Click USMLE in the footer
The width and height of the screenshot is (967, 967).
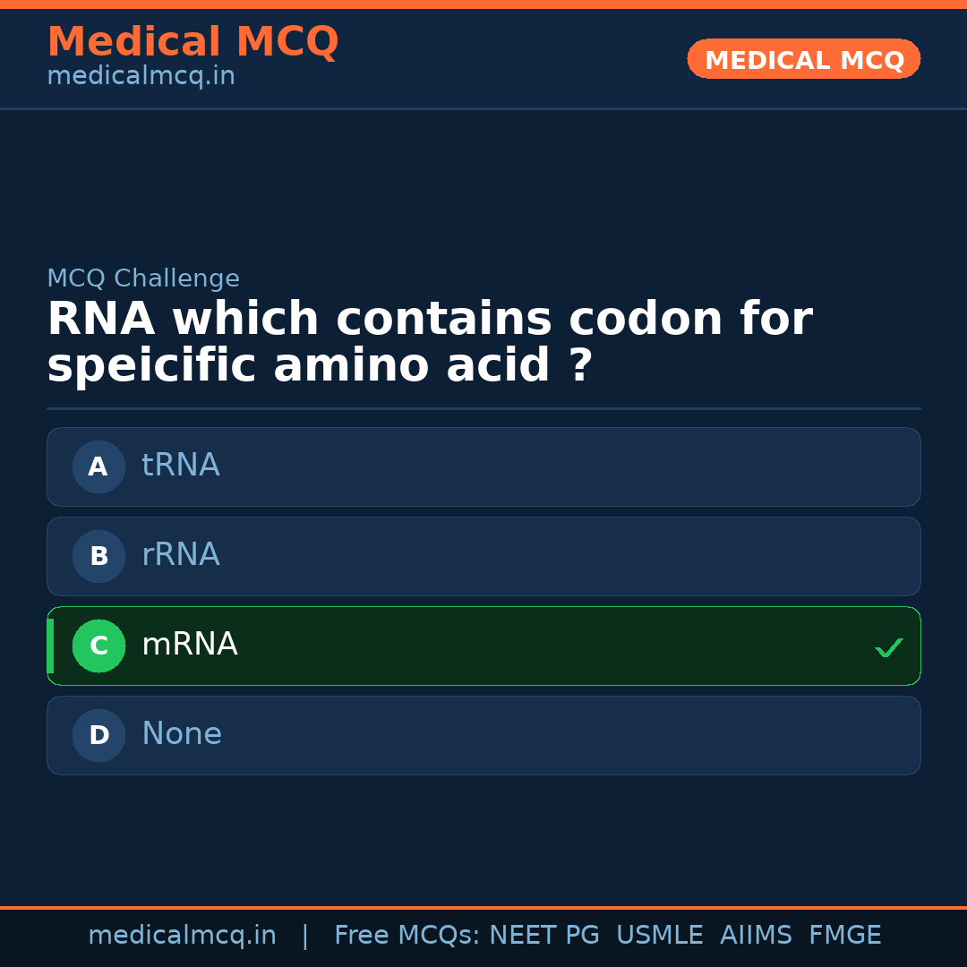coord(659,936)
